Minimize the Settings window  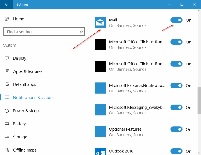169,4
